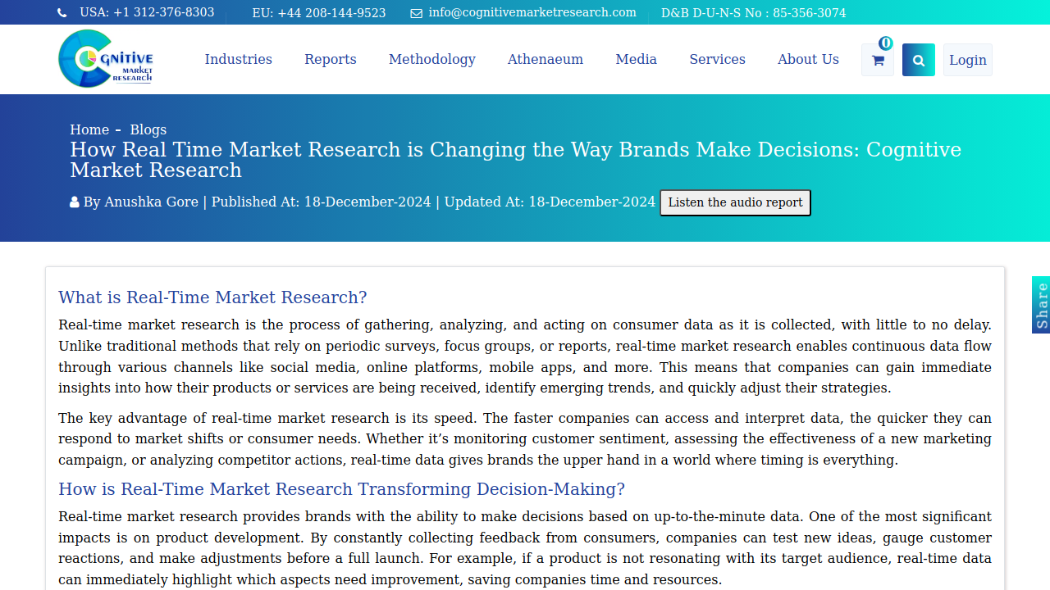This screenshot has width=1050, height=590.
Task: Click the envelope icon beside the email
Action: point(416,13)
